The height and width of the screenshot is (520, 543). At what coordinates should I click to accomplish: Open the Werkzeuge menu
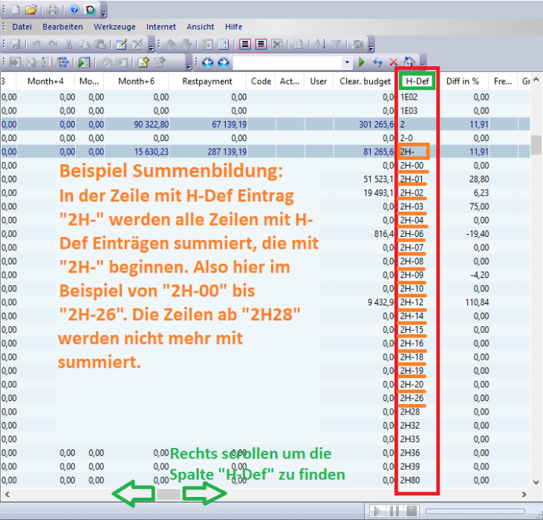point(114,27)
